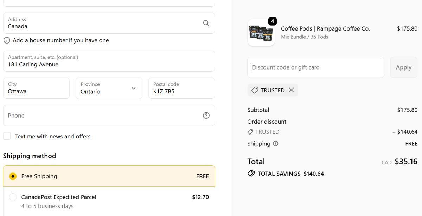Click the phone field help question icon
The width and height of the screenshot is (422, 216).
click(206, 116)
